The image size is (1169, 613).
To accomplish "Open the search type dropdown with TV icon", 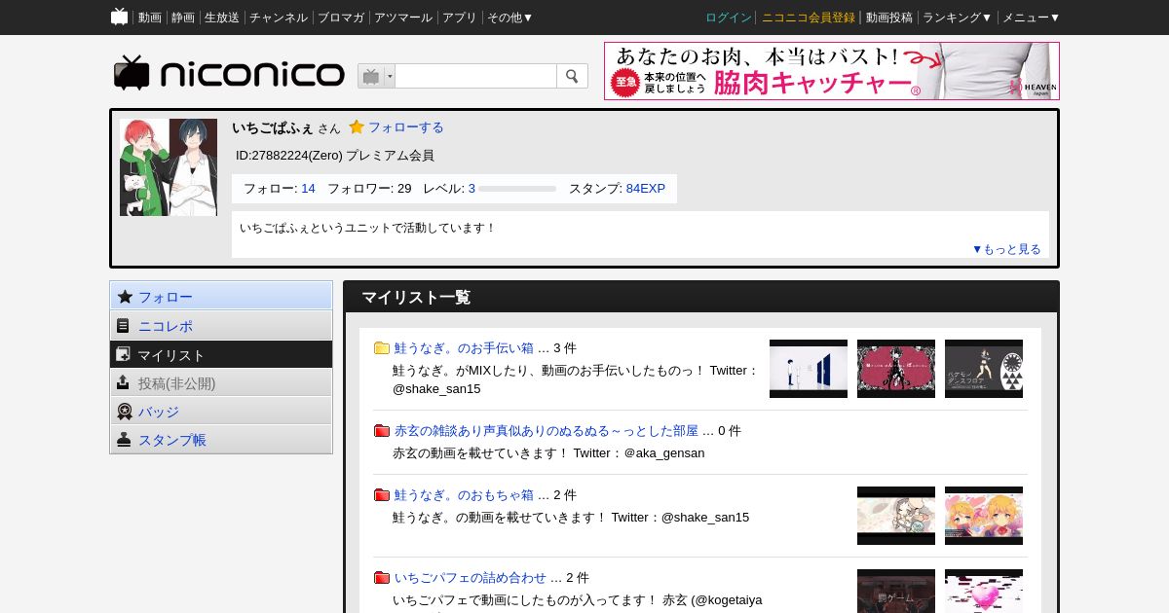I will coord(376,76).
